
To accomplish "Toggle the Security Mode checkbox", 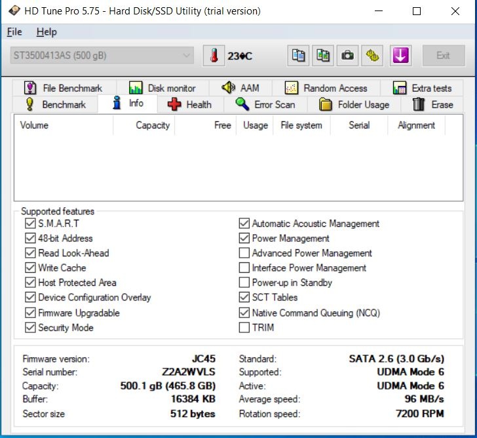I will [30, 327].
